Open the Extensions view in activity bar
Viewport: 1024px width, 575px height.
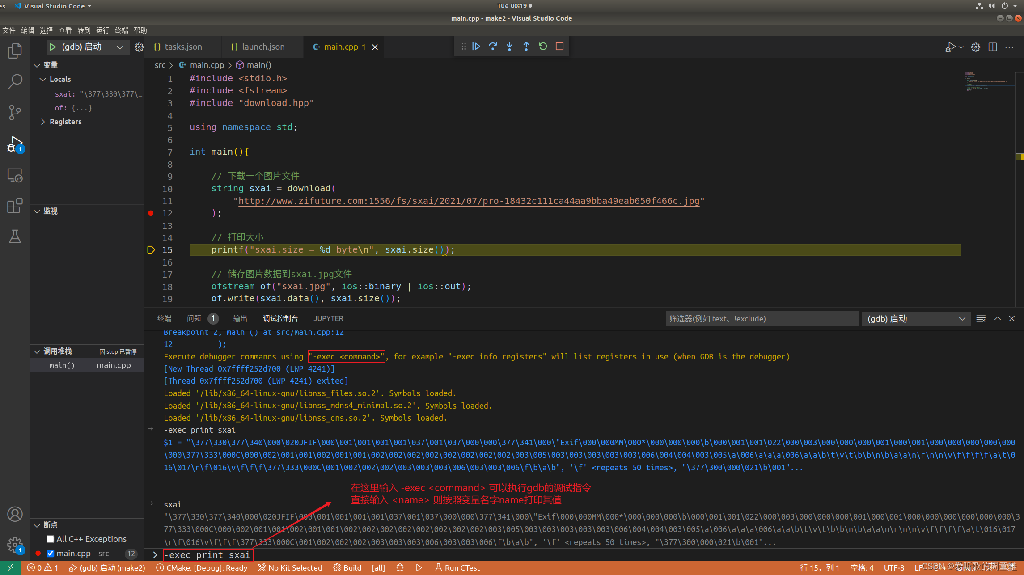click(x=15, y=206)
